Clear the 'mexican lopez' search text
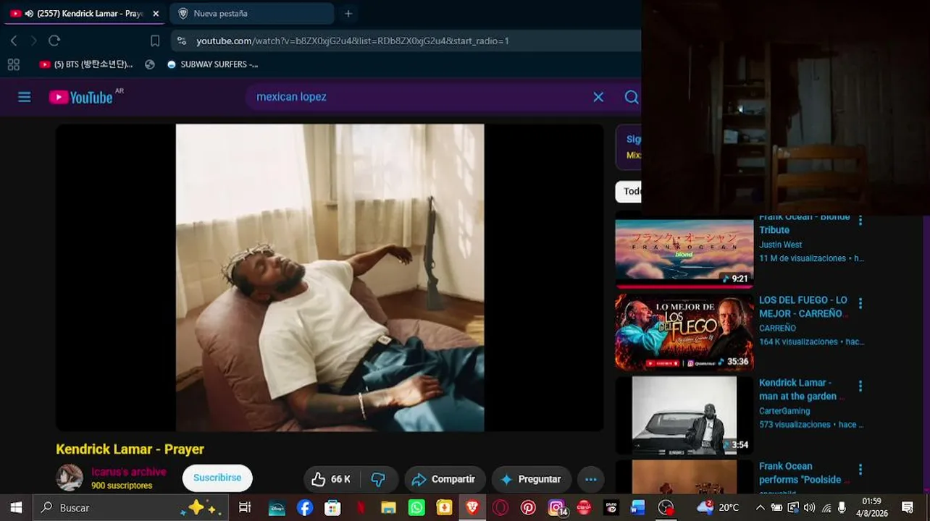930x521 pixels. [598, 97]
